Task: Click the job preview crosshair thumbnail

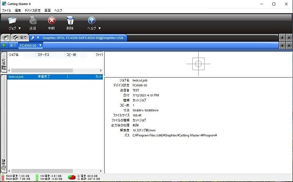Action: [x=198, y=64]
